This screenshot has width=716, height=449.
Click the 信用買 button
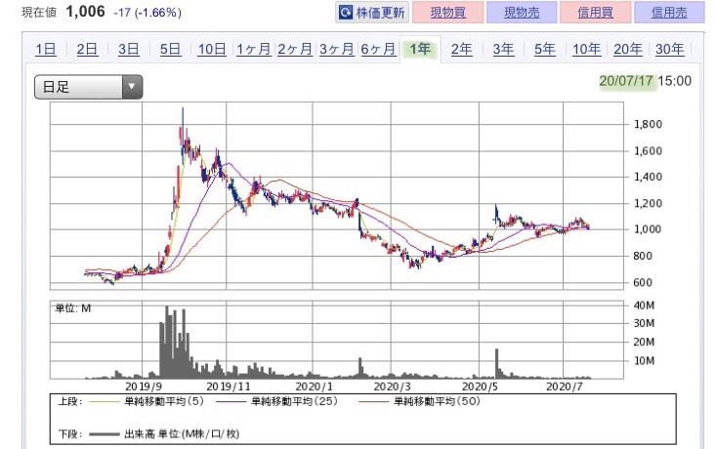pyautogui.click(x=596, y=13)
